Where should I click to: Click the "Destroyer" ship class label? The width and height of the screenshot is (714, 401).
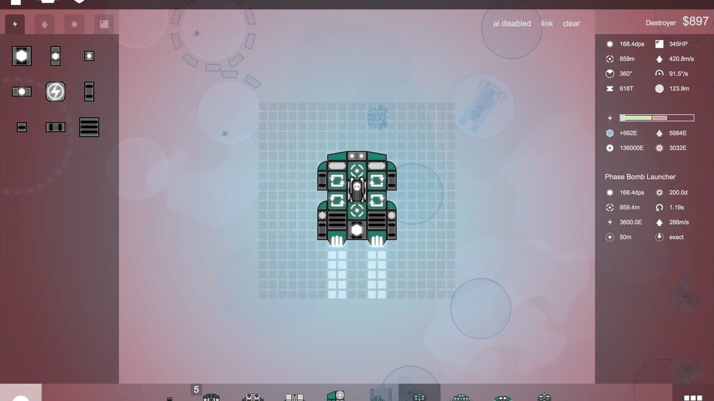coord(660,23)
